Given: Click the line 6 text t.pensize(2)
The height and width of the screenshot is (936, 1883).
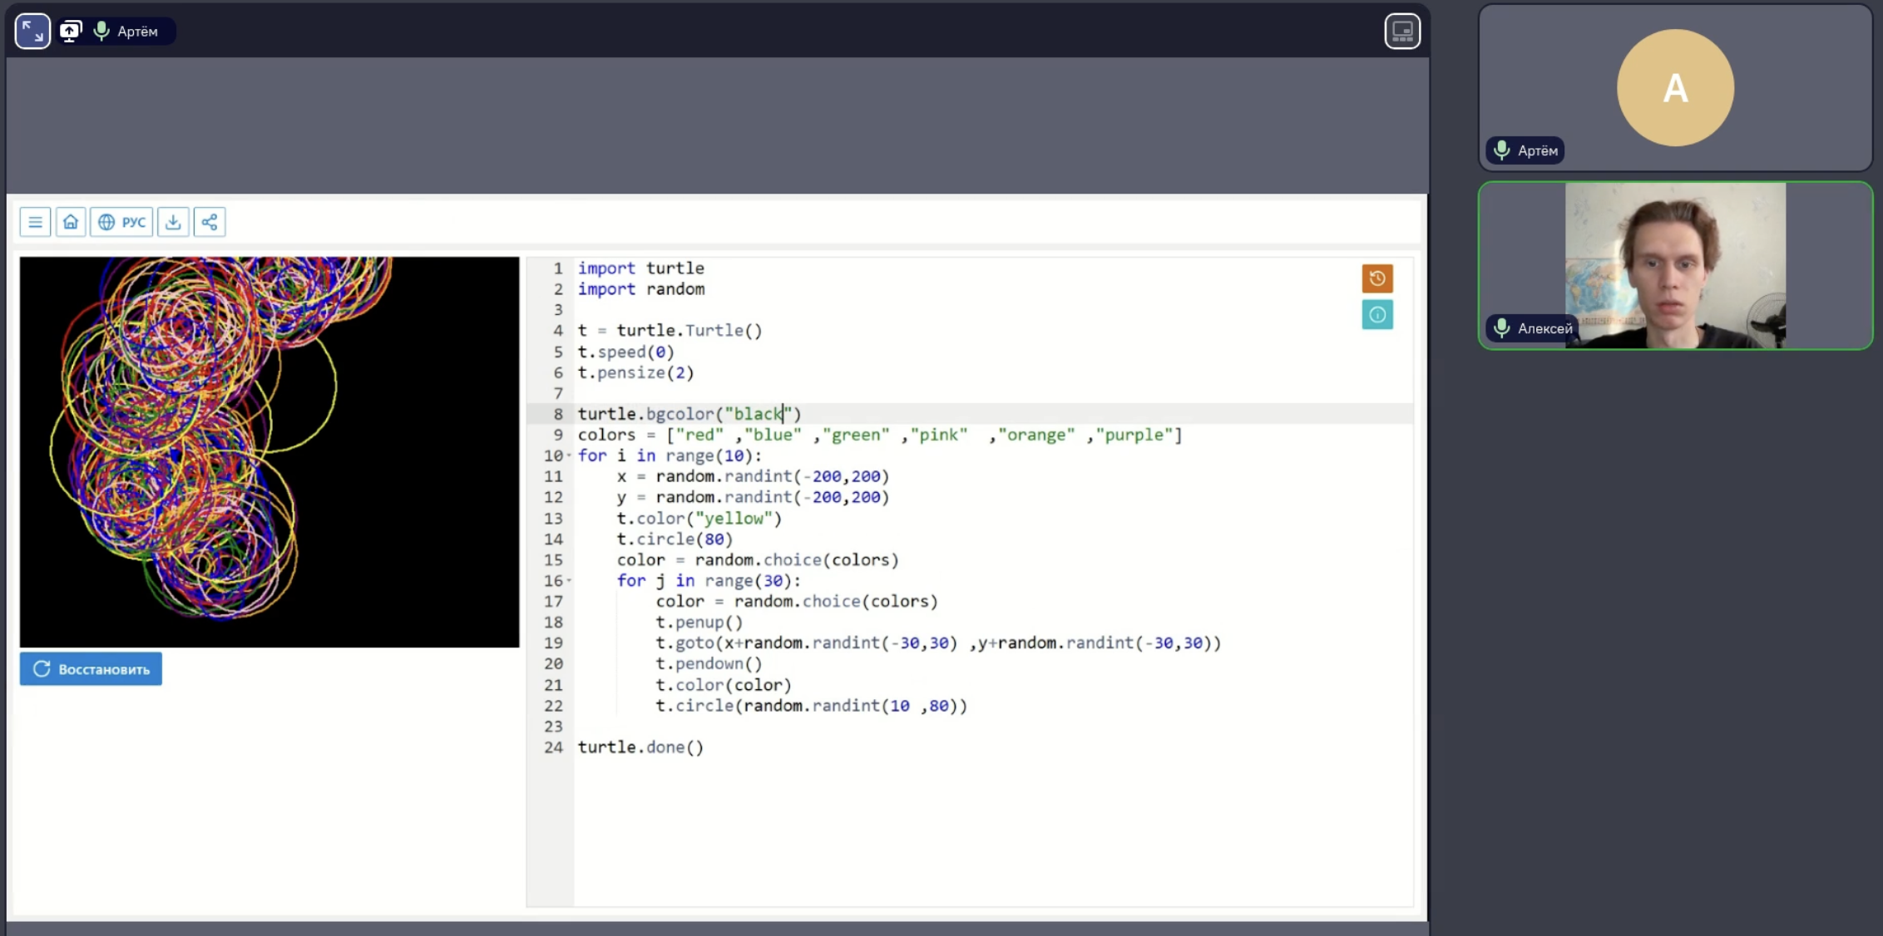Looking at the screenshot, I should (x=636, y=372).
